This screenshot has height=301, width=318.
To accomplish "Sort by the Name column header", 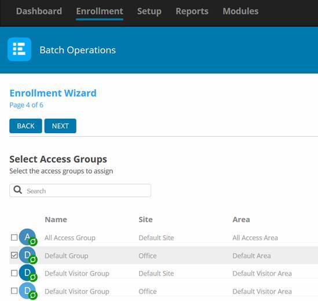I will [x=56, y=219].
